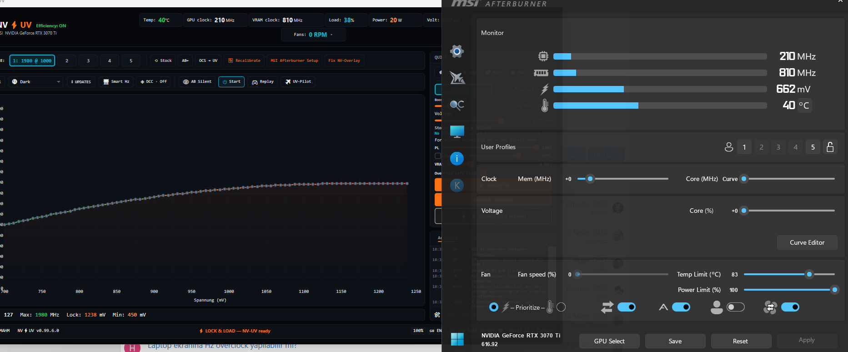848x352 pixels.
Task: Click the Mem (MHz) slider handle
Action: (x=590, y=179)
